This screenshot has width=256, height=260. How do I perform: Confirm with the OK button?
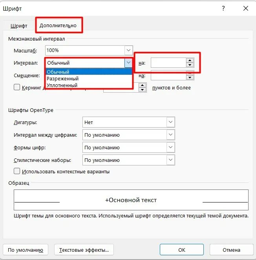pos(182,250)
